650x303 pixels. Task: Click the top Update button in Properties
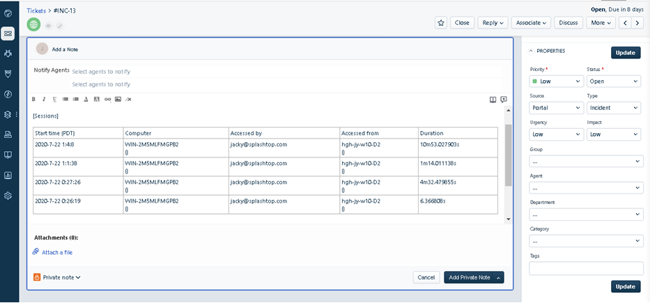[x=626, y=53]
